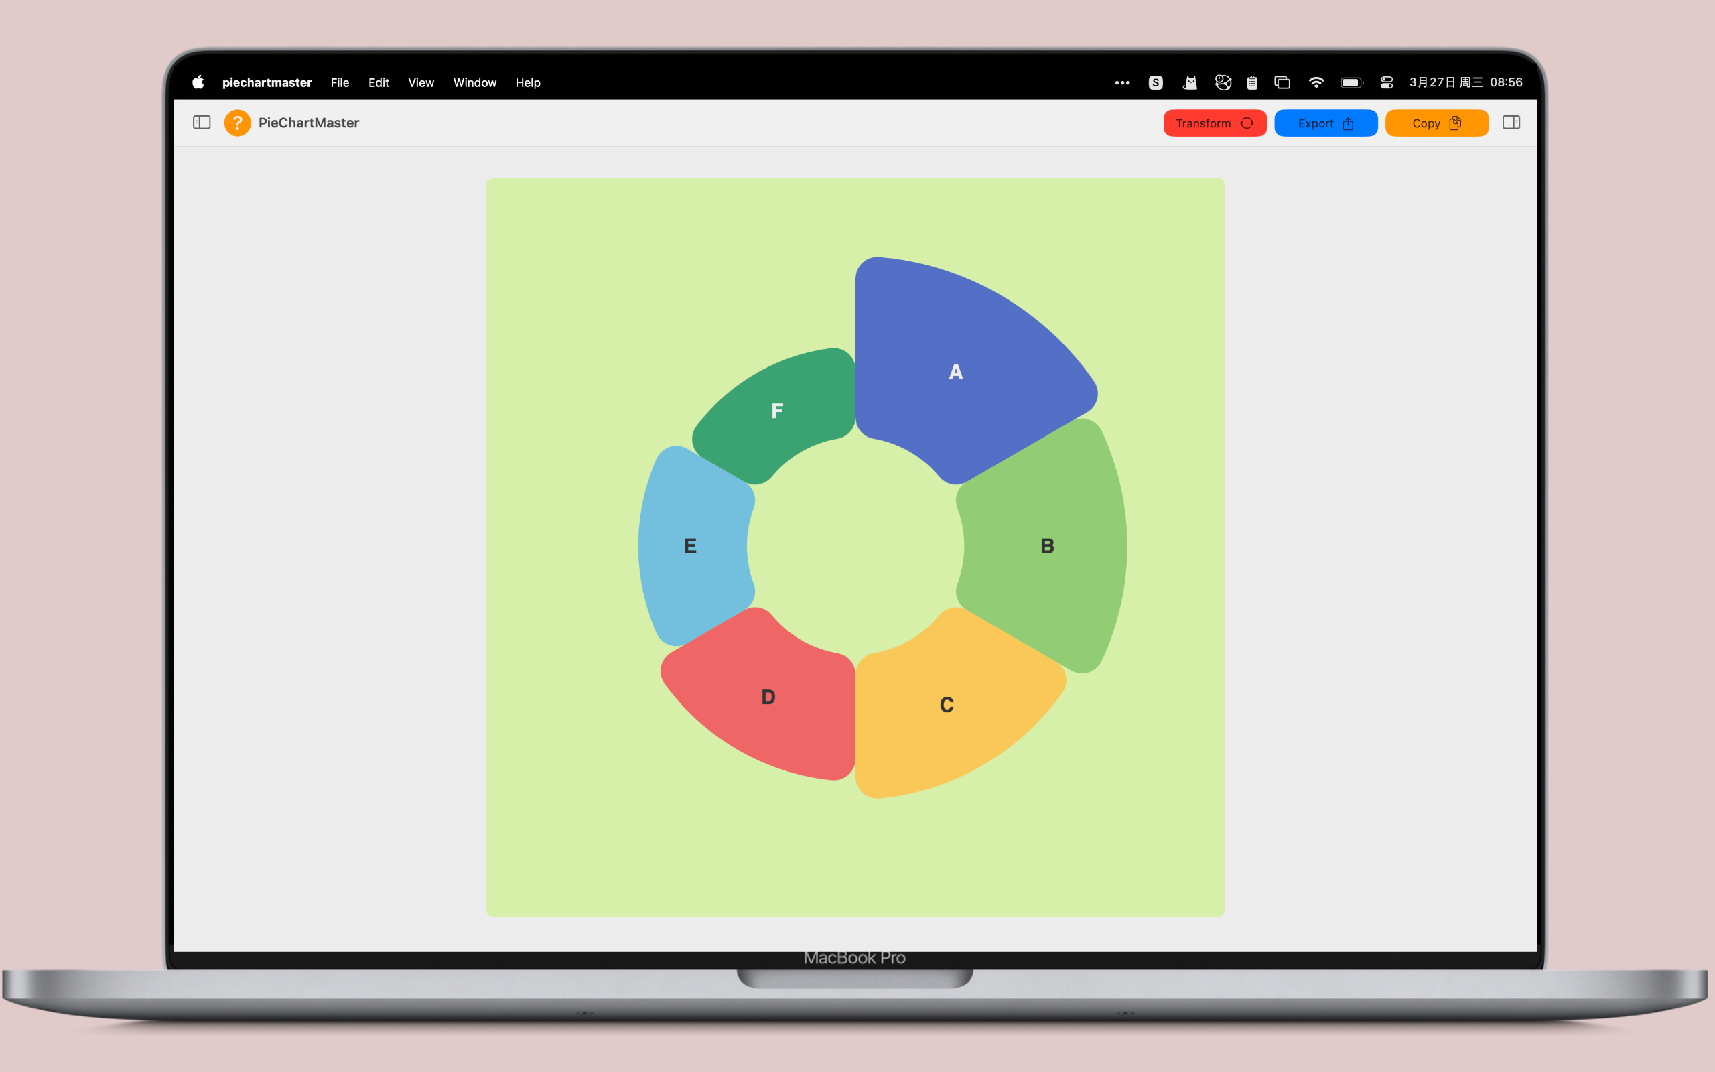The width and height of the screenshot is (1715, 1072).
Task: Open the Window menu
Action: (x=475, y=83)
